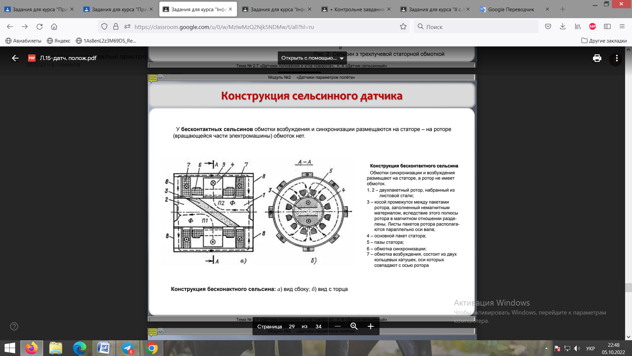Open the Firefox library icon
This screenshot has height=356, width=632.
point(578,27)
